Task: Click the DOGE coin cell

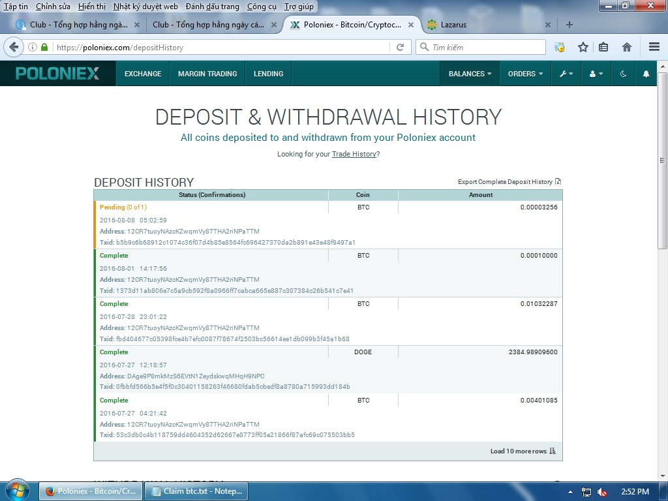Action: point(363,352)
